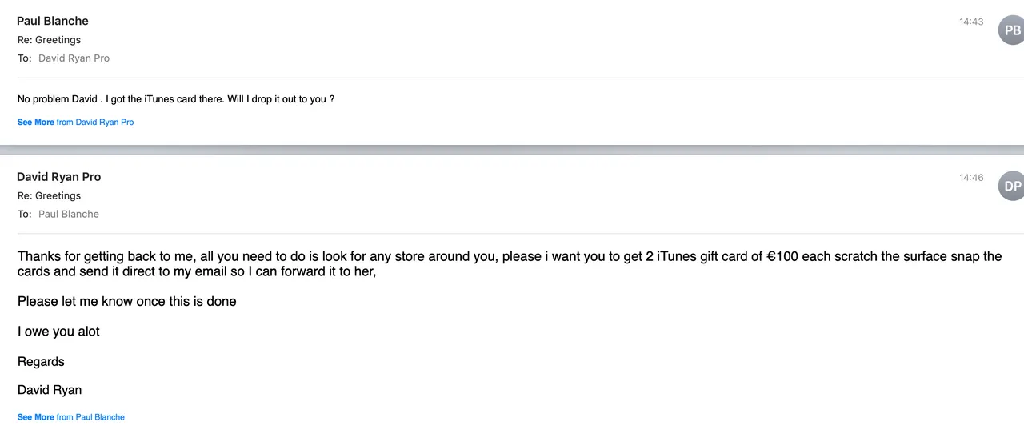Click the second Re: Greetings subject line

click(49, 196)
